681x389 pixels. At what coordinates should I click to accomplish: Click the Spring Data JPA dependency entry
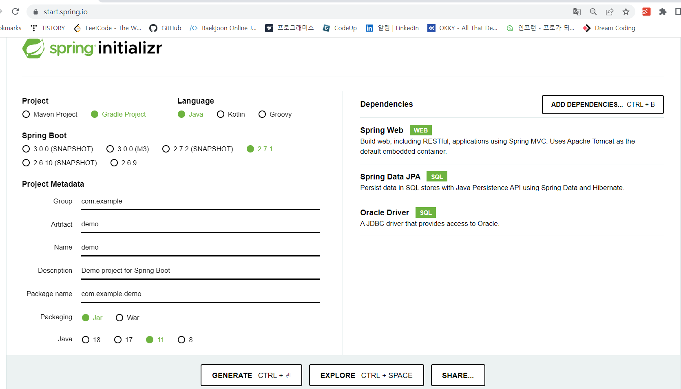click(512, 182)
